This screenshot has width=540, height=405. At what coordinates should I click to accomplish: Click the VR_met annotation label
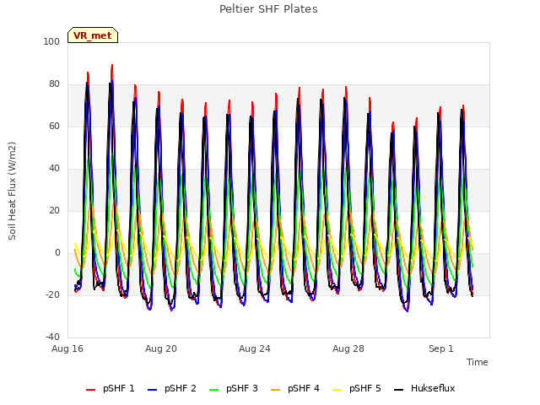pyautogui.click(x=93, y=35)
